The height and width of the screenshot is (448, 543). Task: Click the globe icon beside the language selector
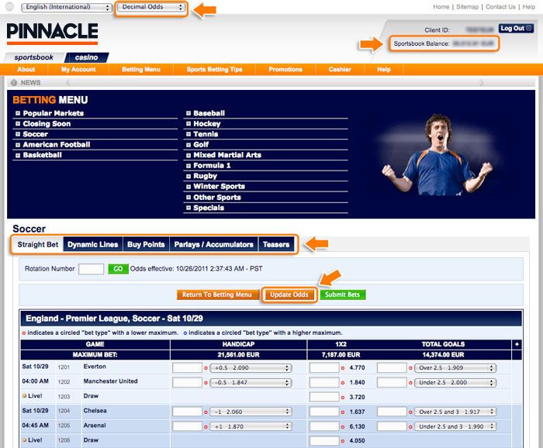pyautogui.click(x=9, y=6)
